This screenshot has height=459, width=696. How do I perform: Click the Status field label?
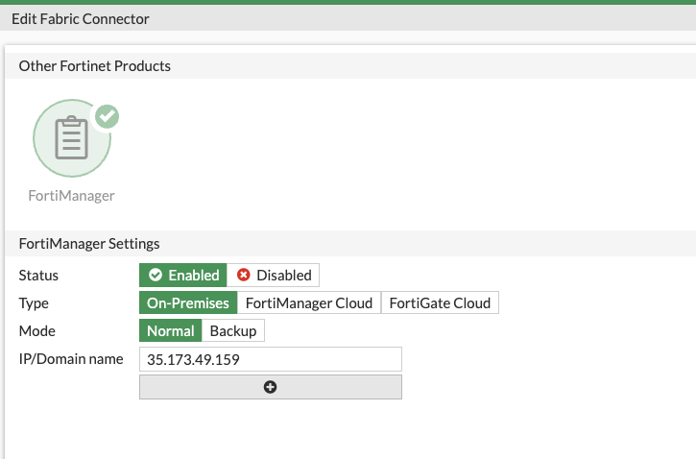pos(38,276)
